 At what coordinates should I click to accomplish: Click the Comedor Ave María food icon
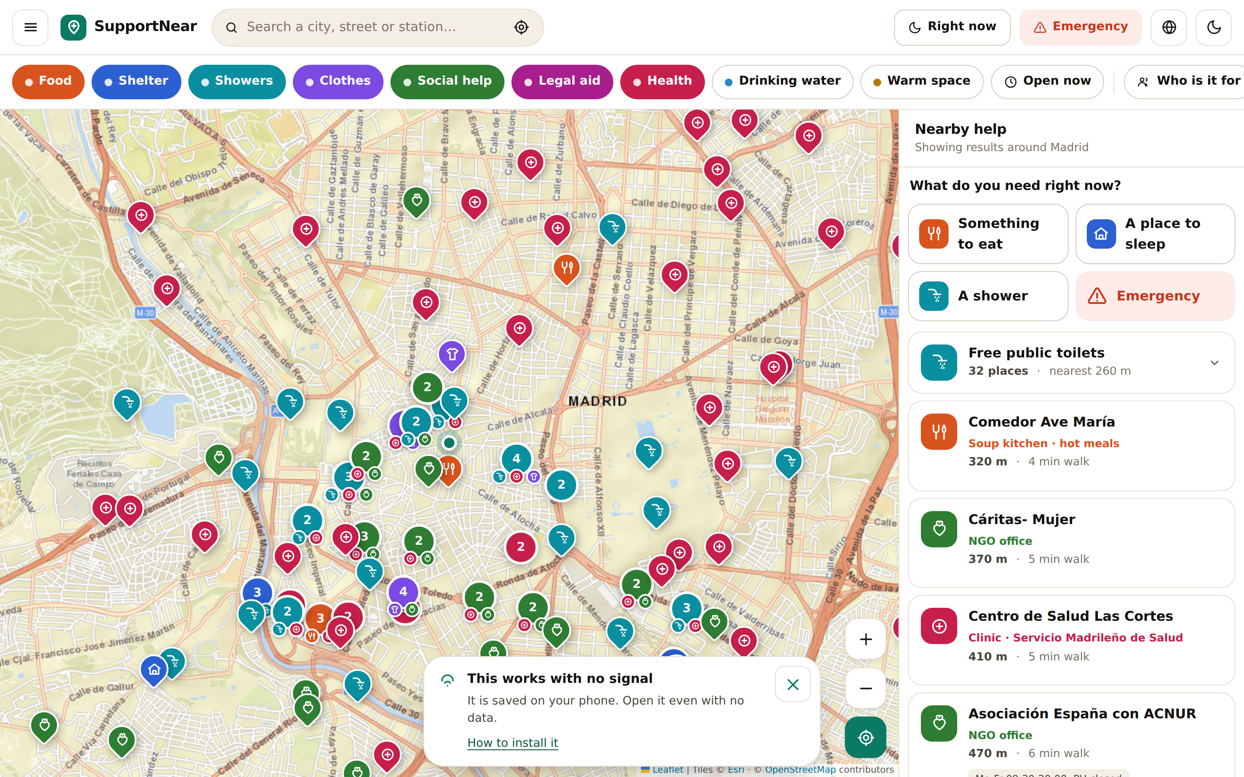pyautogui.click(x=939, y=432)
